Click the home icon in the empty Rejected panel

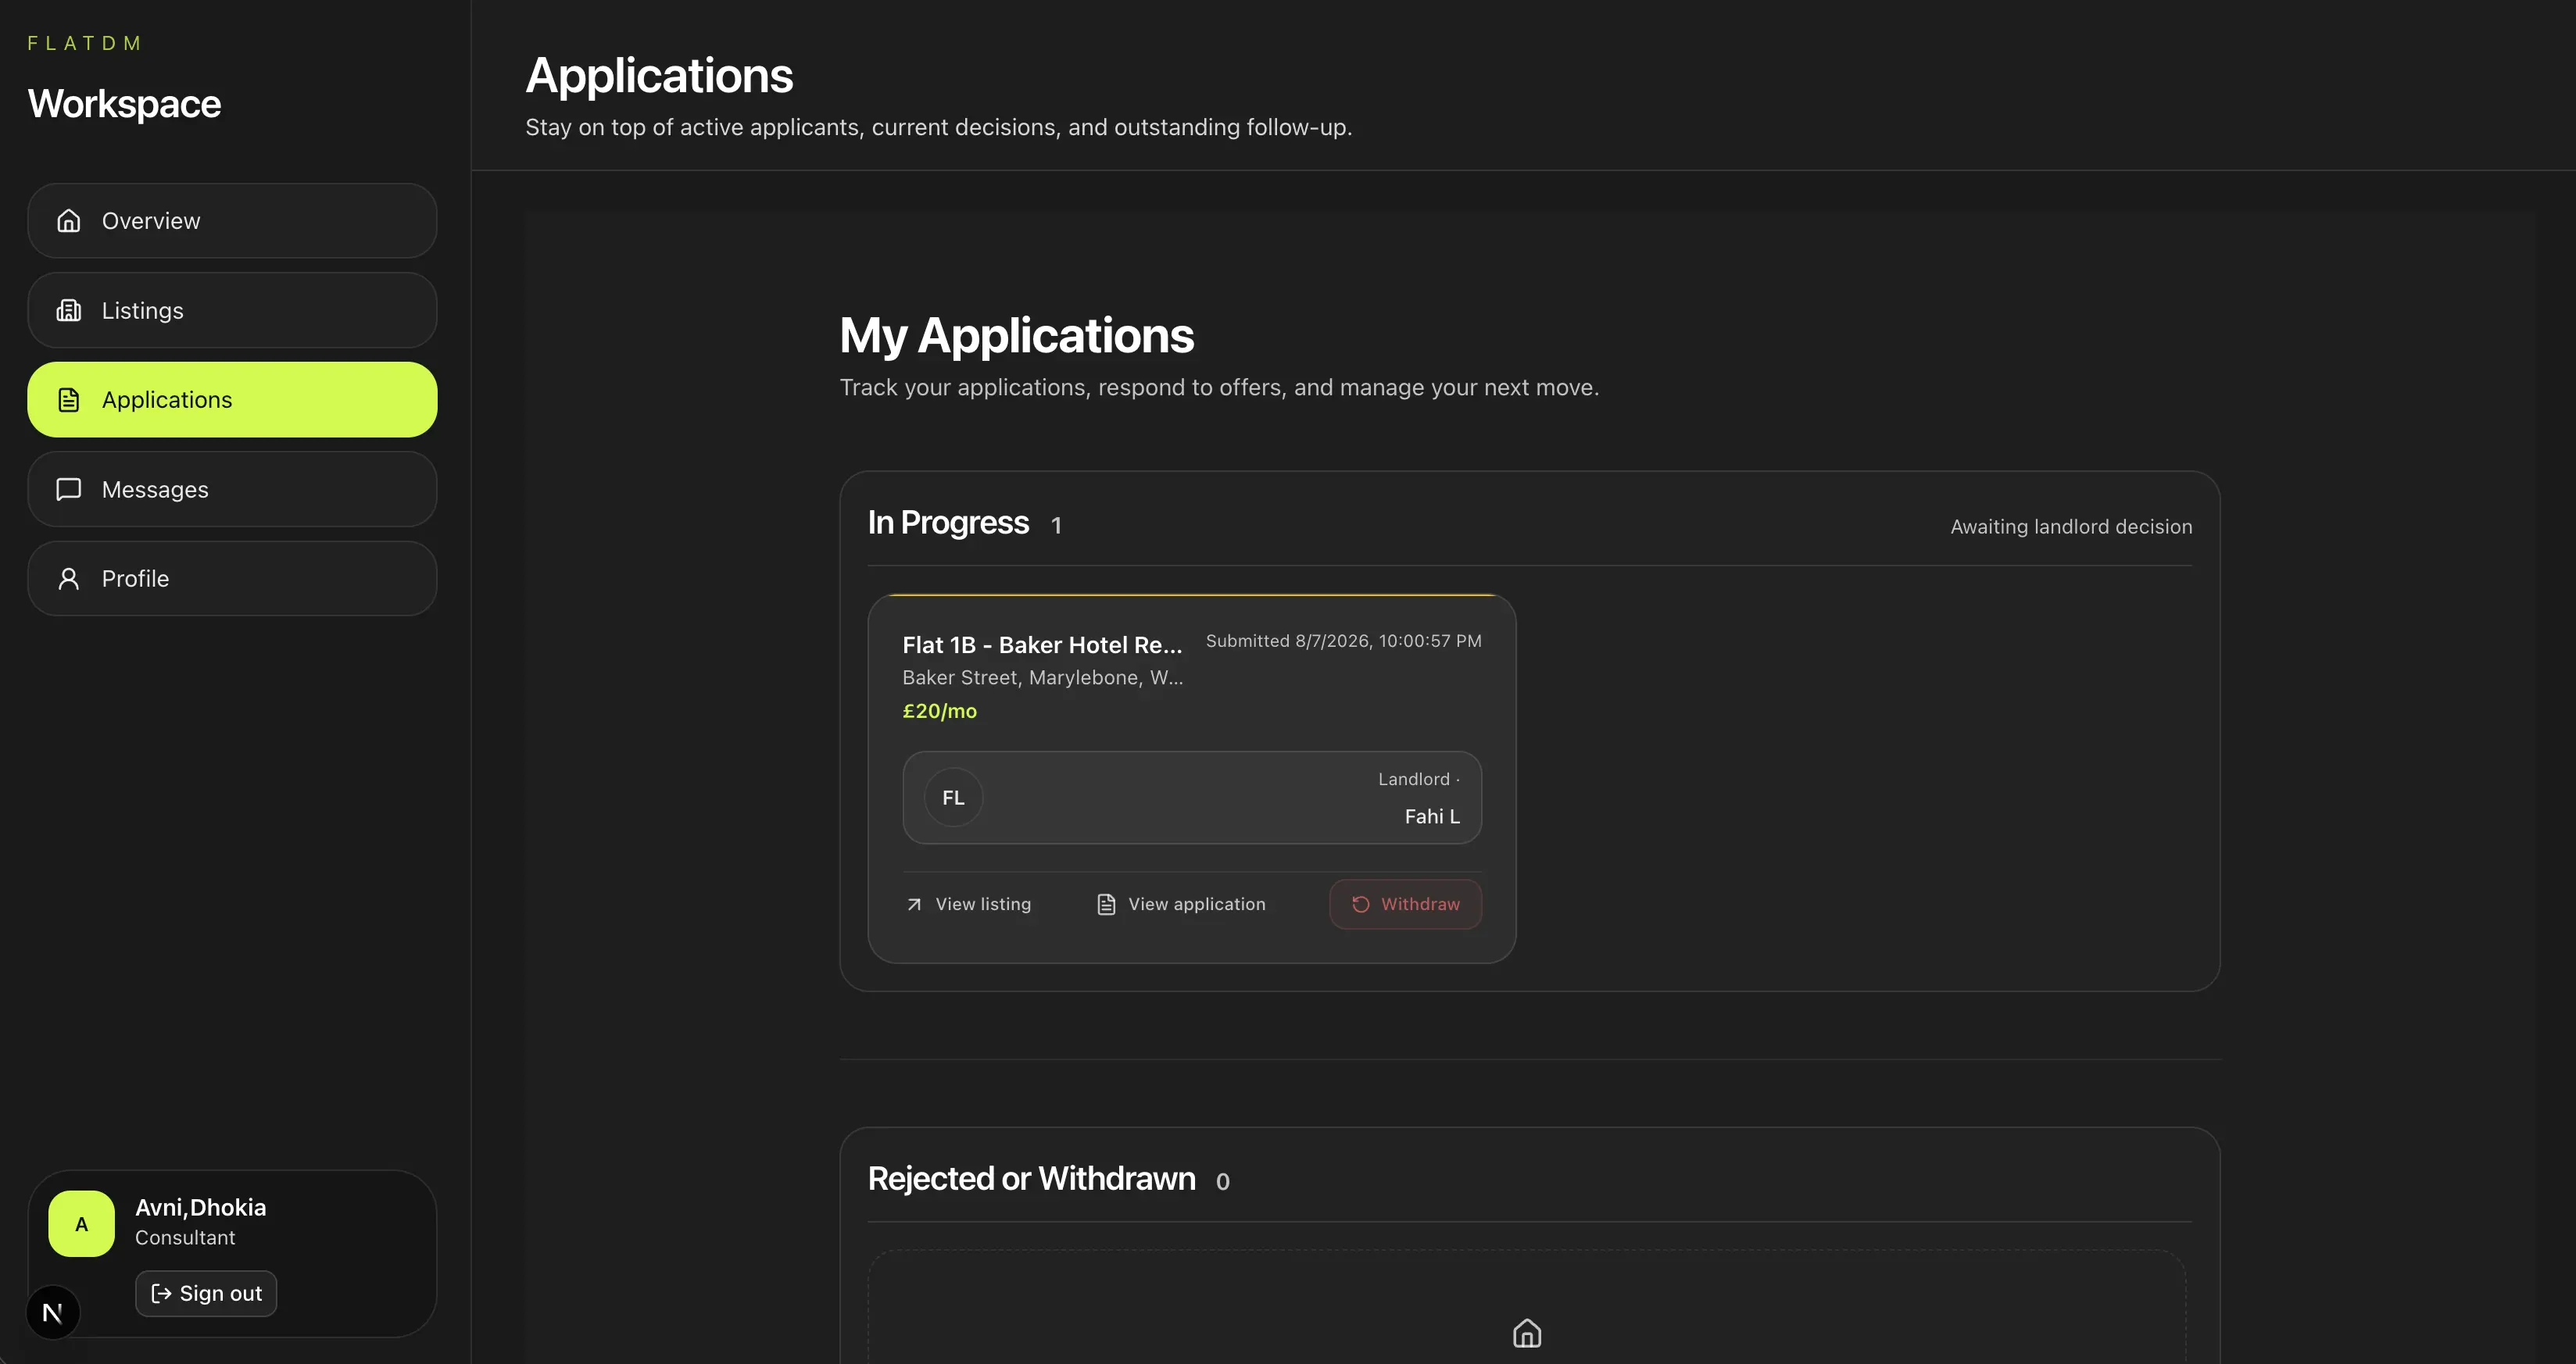1527,1333
